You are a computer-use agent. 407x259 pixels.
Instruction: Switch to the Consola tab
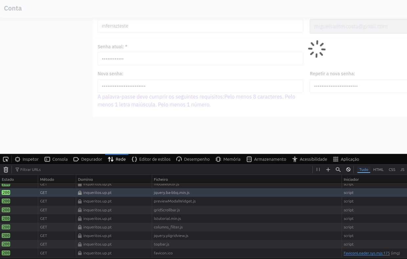click(x=56, y=159)
